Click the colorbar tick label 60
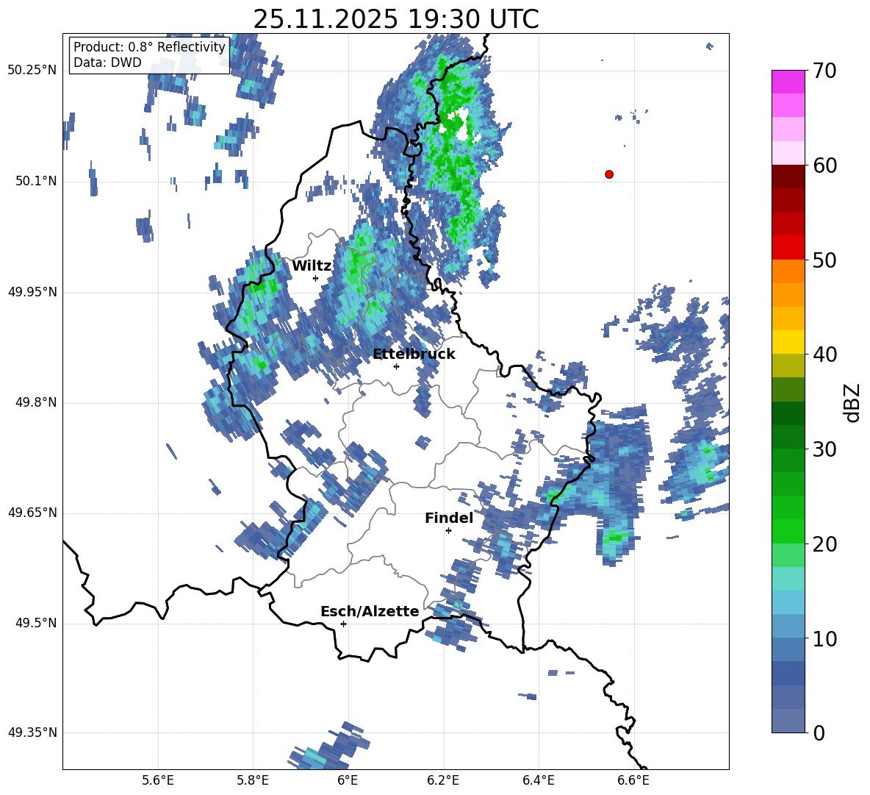The width and height of the screenshot is (870, 795). [x=824, y=165]
